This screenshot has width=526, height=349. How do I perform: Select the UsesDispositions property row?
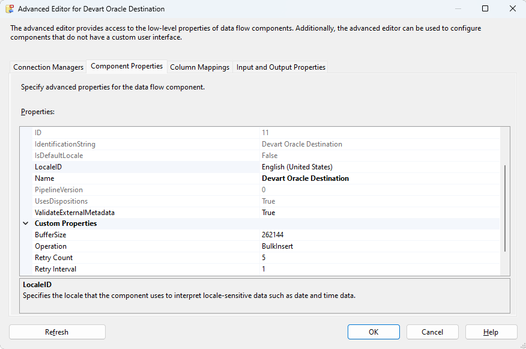tap(61, 201)
